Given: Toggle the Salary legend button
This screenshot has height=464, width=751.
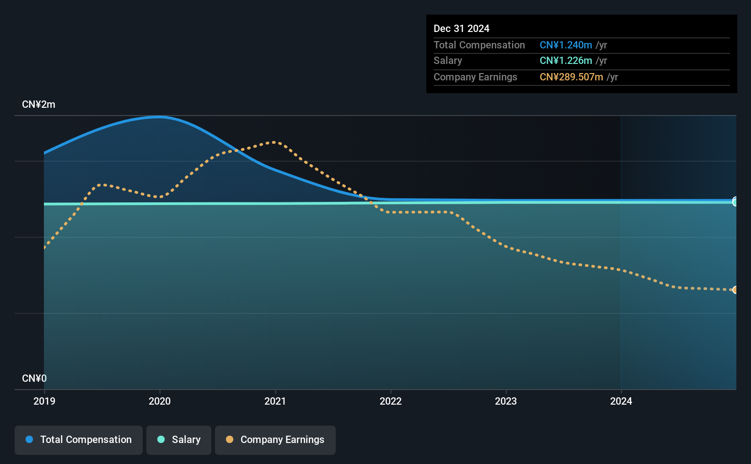Looking at the screenshot, I should [x=179, y=440].
